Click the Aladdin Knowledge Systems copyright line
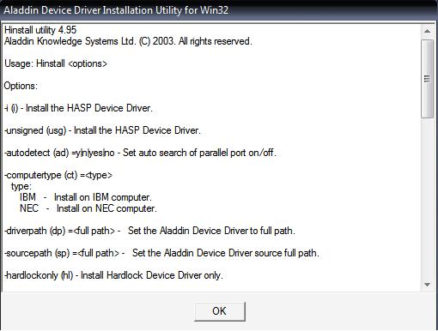Screen dimensions: 438x331 [x=128, y=41]
